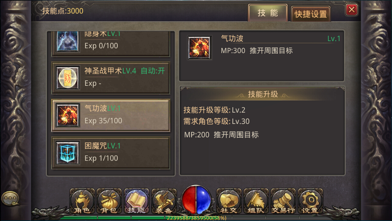Screen dimensions: 392x221
Task: Open the 装备 equipment icon
Action: coord(164,201)
